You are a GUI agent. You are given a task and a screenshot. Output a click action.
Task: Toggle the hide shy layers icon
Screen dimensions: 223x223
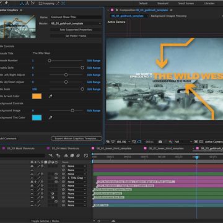[66, 155]
